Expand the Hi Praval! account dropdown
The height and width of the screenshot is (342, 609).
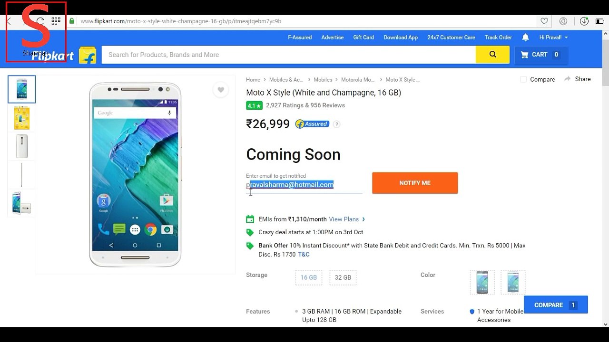[x=553, y=37]
